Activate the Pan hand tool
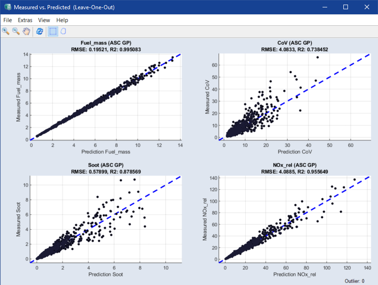 tap(26, 31)
